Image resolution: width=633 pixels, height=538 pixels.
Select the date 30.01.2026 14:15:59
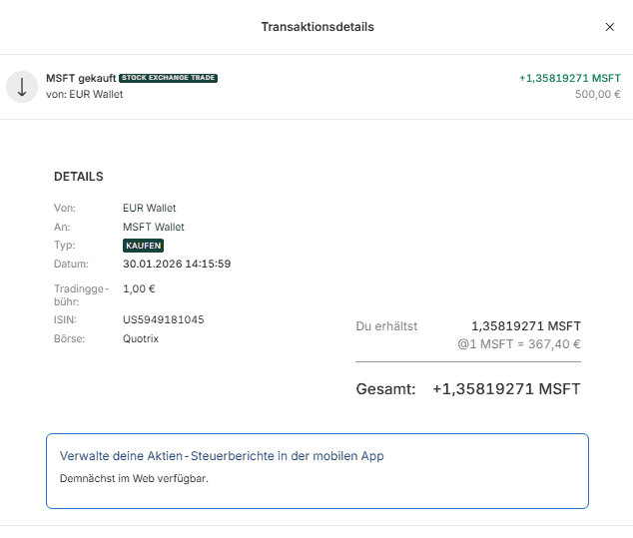(x=177, y=265)
